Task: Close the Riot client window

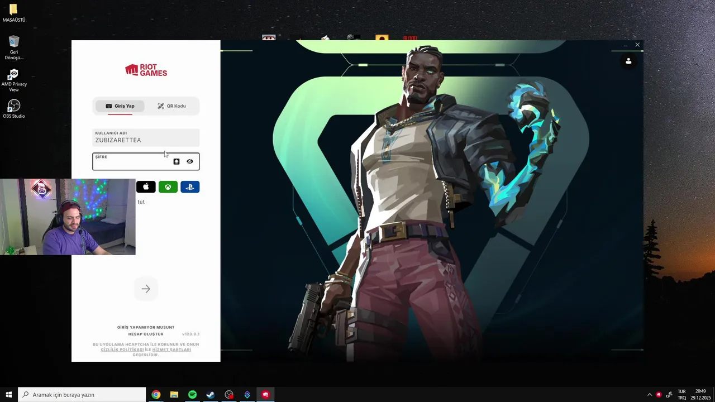Action: pyautogui.click(x=637, y=45)
